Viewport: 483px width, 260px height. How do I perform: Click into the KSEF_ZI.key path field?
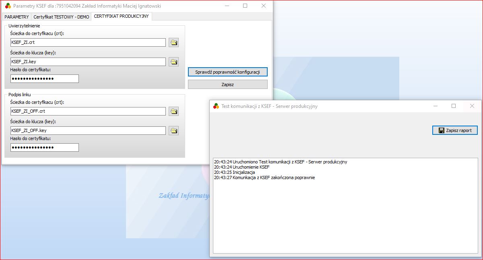tap(88, 62)
